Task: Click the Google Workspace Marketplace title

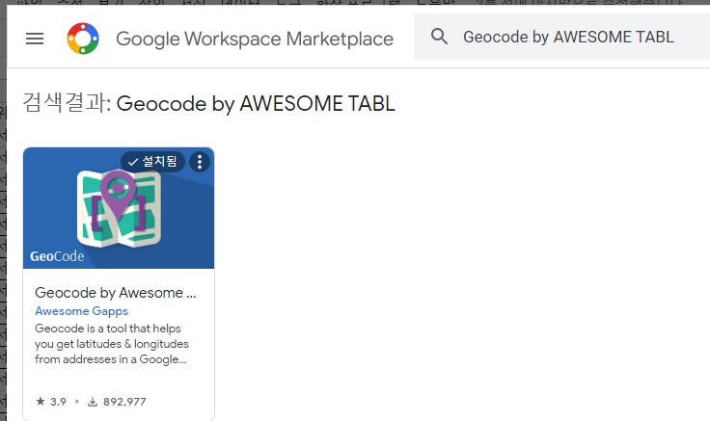Action: tap(255, 39)
